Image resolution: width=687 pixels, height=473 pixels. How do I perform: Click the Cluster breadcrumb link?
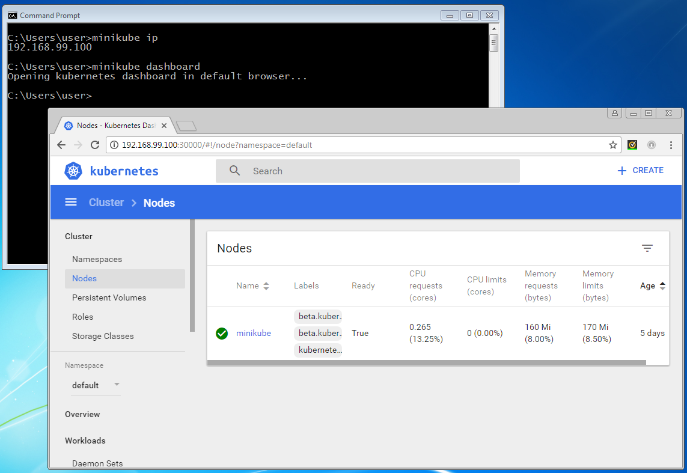click(x=106, y=203)
